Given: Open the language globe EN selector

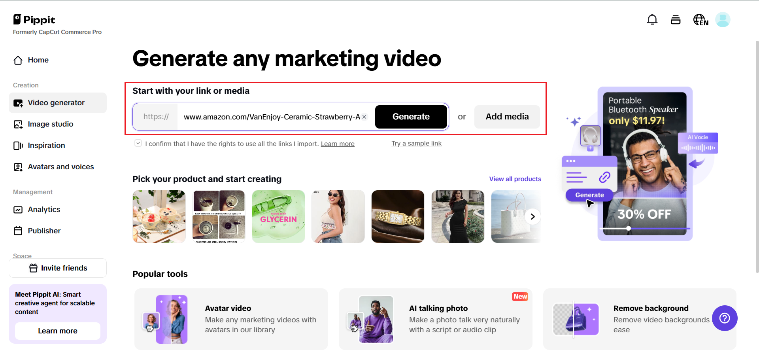Looking at the screenshot, I should point(700,20).
